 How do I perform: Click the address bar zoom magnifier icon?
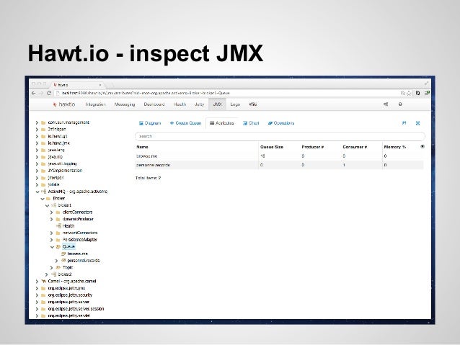tap(403, 93)
